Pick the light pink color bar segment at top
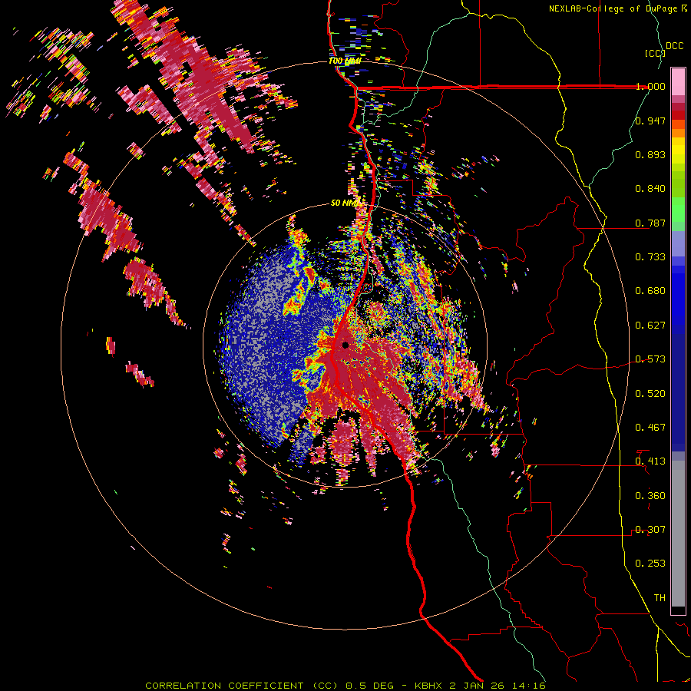This screenshot has width=691, height=691. pos(678,82)
